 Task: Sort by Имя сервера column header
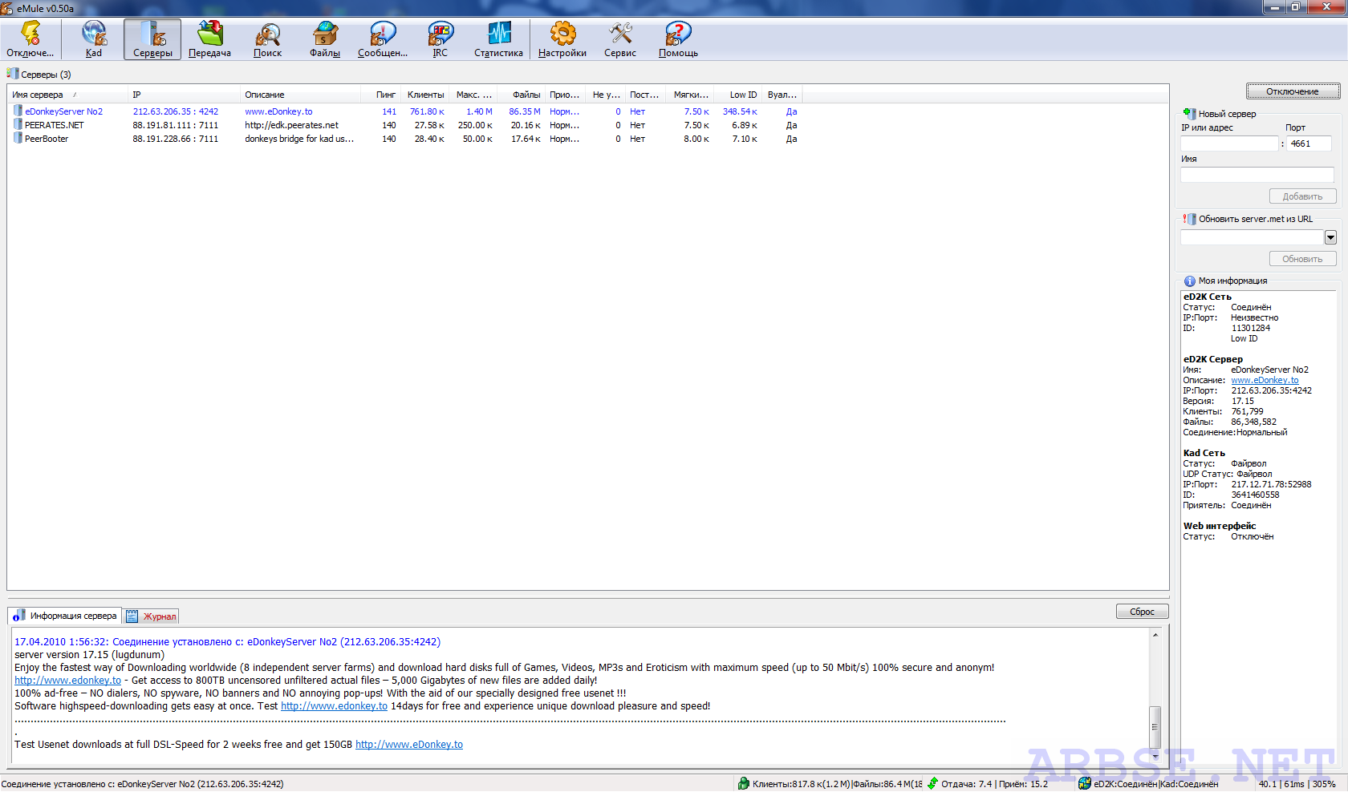tap(67, 95)
